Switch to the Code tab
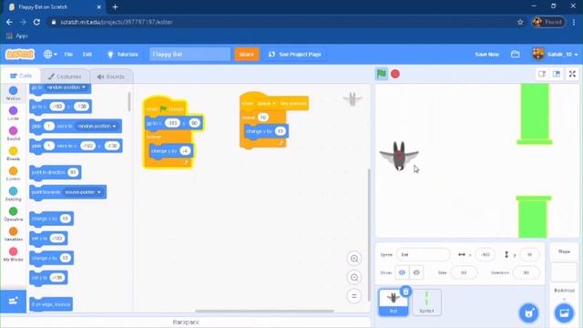Screen dimensions: 583x328 (21, 76)
